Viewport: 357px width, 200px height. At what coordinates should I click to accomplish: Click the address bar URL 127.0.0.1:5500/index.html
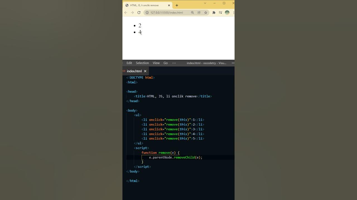click(x=167, y=12)
